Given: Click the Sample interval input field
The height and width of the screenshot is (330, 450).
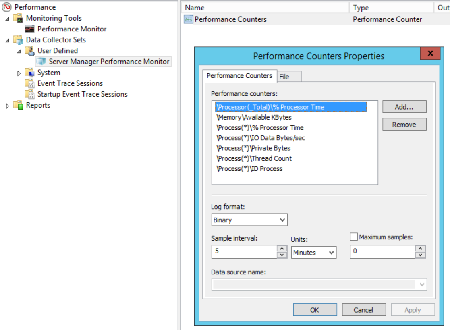Looking at the screenshot, I should tap(244, 251).
